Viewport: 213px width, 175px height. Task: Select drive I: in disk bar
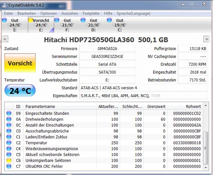tap(15, 25)
